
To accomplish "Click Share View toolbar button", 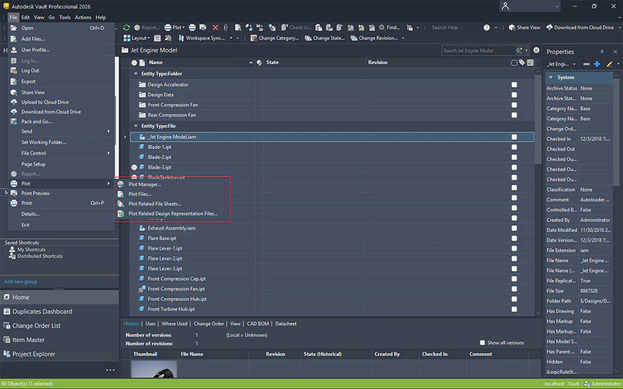I will point(524,27).
